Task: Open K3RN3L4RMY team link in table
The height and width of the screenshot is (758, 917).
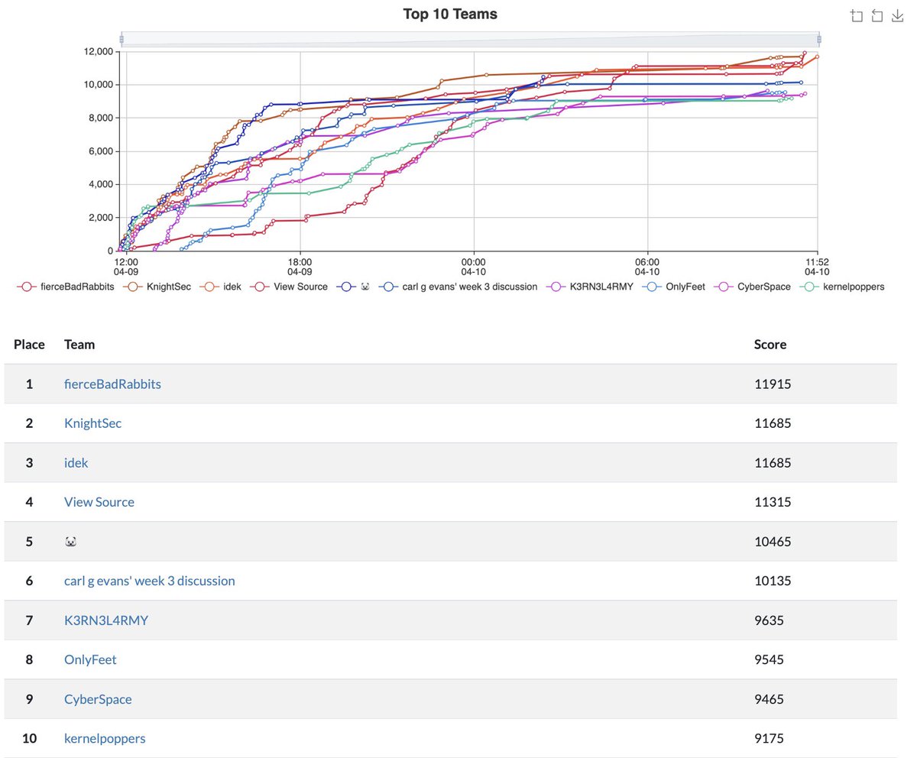Action: click(x=106, y=620)
